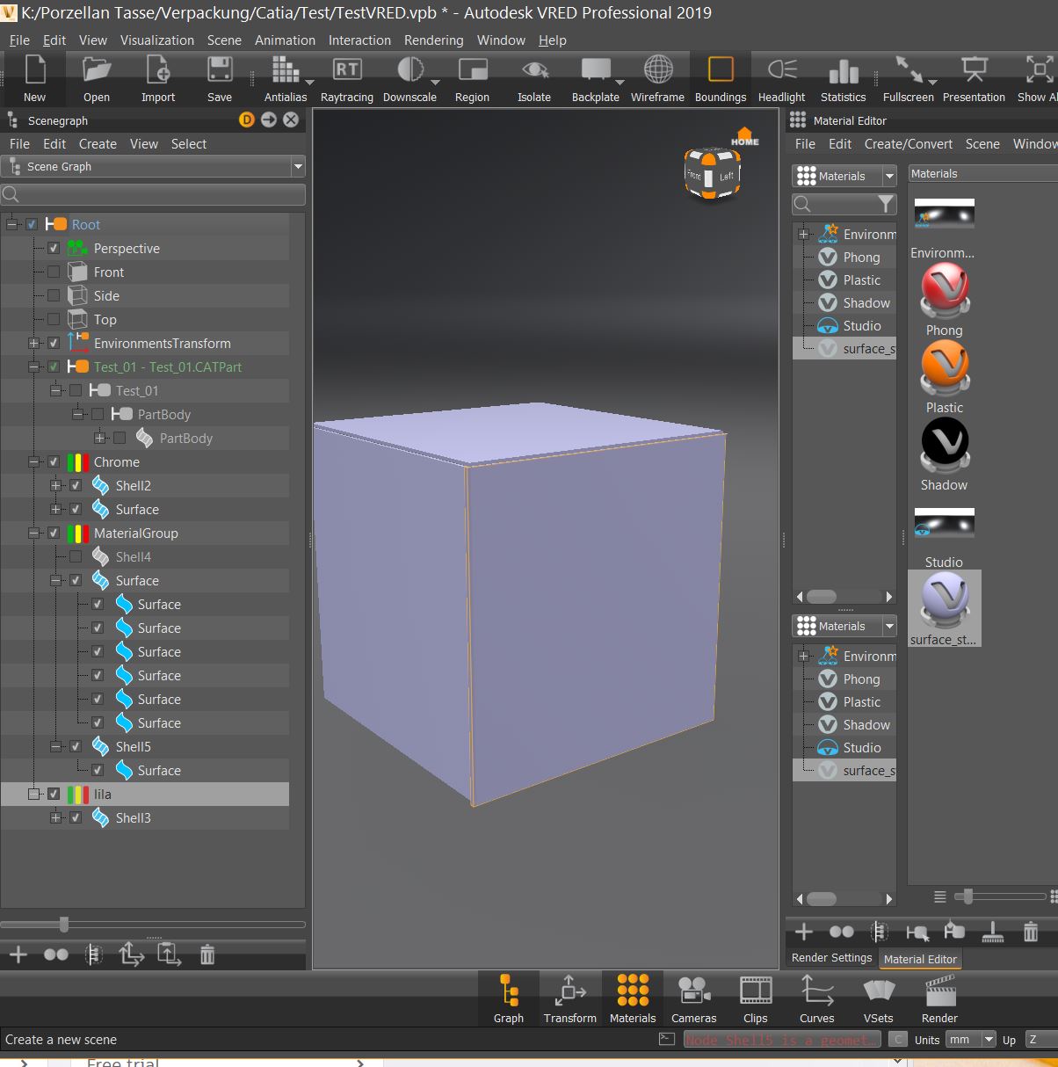The image size is (1058, 1067).
Task: Open the Scene Graph view dropdown
Action: (x=298, y=166)
